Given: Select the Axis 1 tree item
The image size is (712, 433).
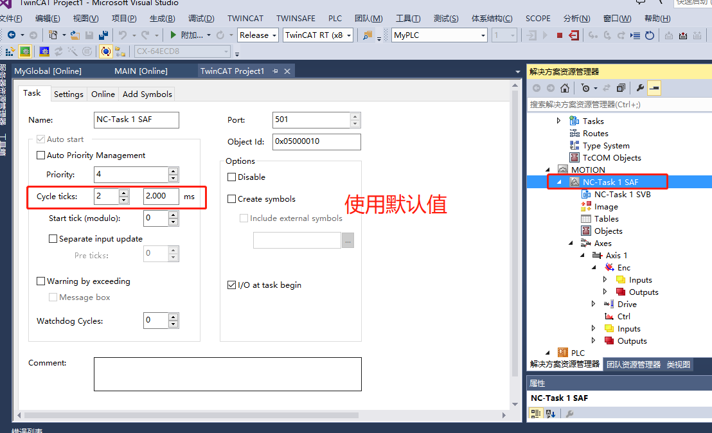Looking at the screenshot, I should tap(616, 255).
